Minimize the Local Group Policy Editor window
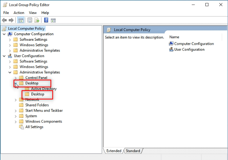The image size is (228, 160). [193, 5]
